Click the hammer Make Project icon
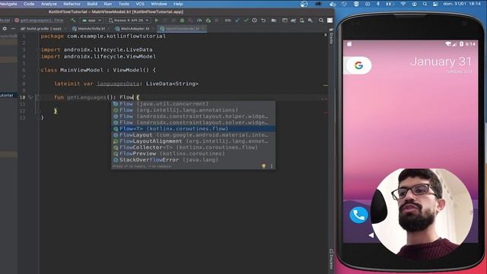 [73, 21]
